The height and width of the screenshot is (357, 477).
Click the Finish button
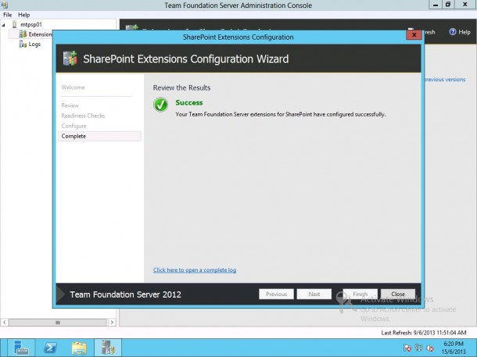pyautogui.click(x=360, y=294)
